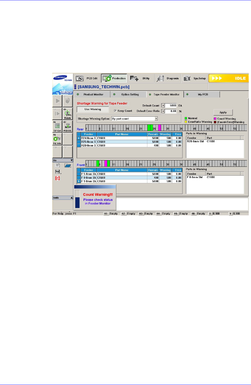
Task: Select the F 5-8mm SM feeder row
Action: [x=129, y=174]
